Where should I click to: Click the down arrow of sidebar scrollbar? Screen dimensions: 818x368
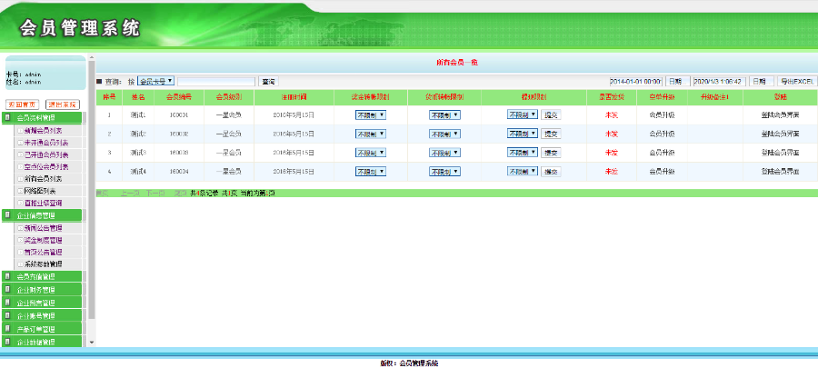pos(90,343)
